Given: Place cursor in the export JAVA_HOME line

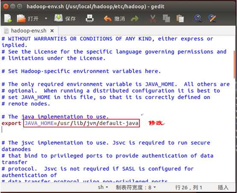Looking at the screenshot, I should pos(70,123).
